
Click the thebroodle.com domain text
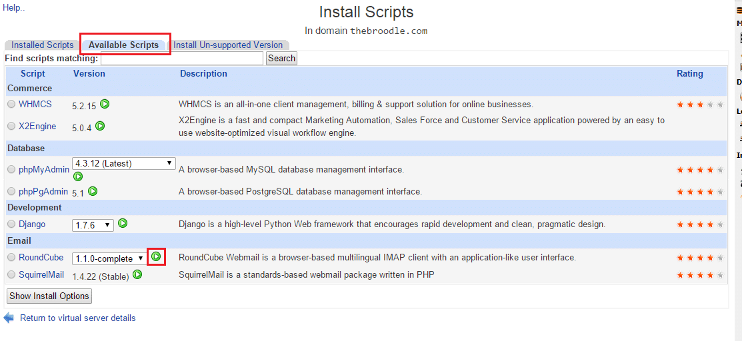(389, 31)
